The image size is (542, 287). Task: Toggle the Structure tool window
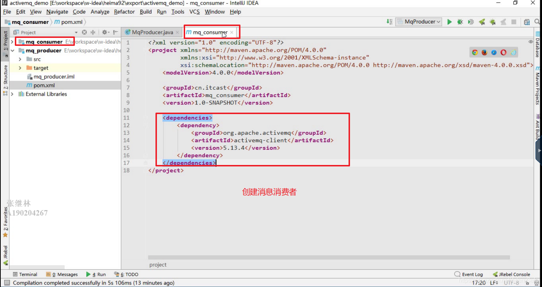[5, 80]
